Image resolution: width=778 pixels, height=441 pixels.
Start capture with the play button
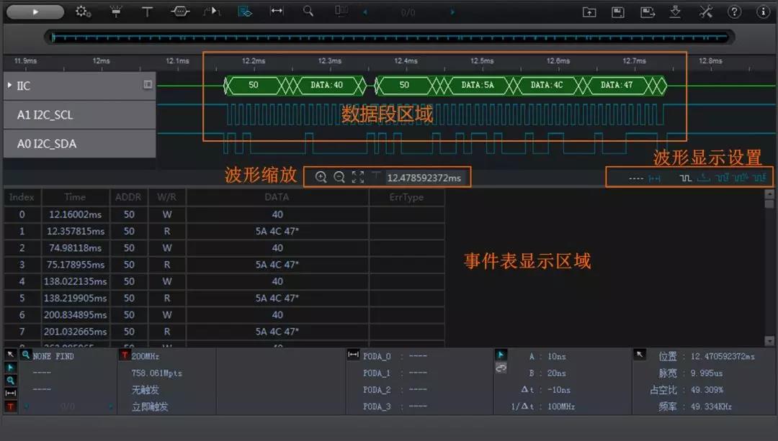pos(35,12)
